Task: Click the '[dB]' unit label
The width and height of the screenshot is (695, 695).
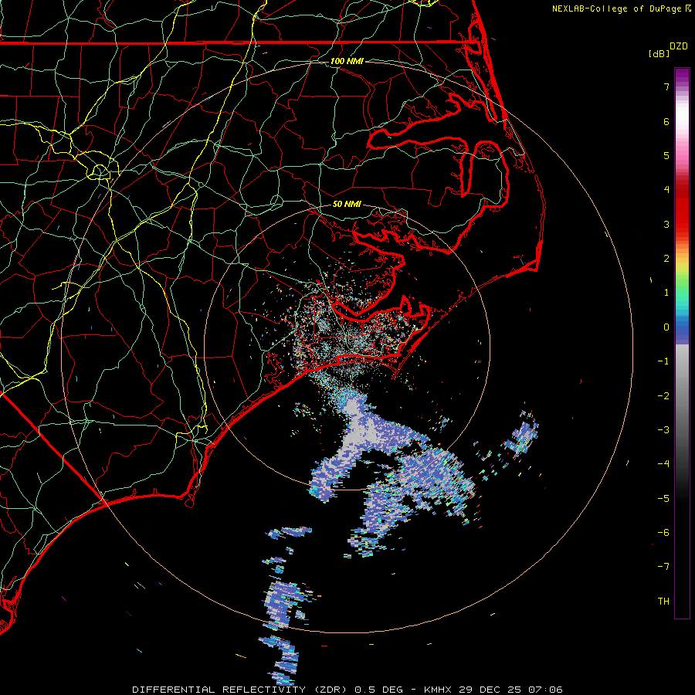Action: [x=659, y=53]
